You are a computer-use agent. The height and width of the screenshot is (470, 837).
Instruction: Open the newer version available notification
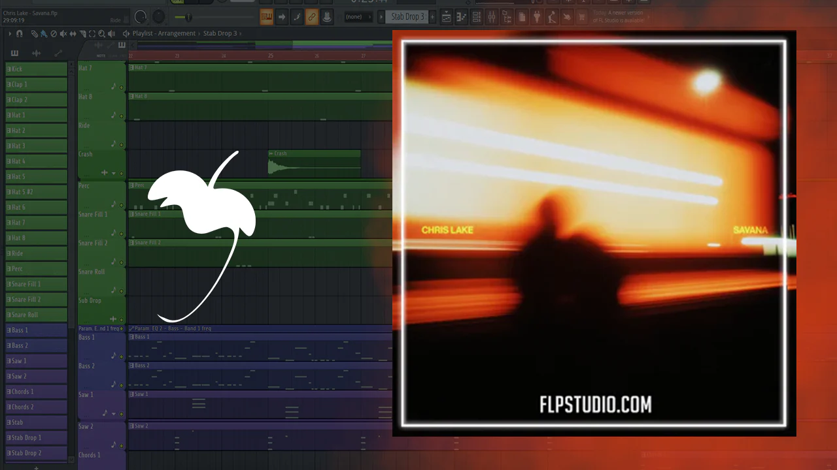click(618, 16)
